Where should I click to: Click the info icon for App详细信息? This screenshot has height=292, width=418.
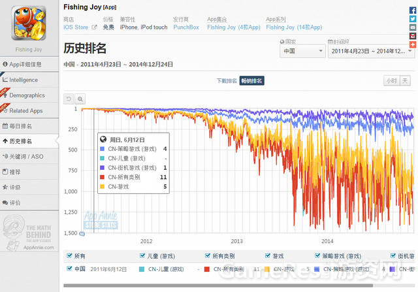tap(5, 64)
